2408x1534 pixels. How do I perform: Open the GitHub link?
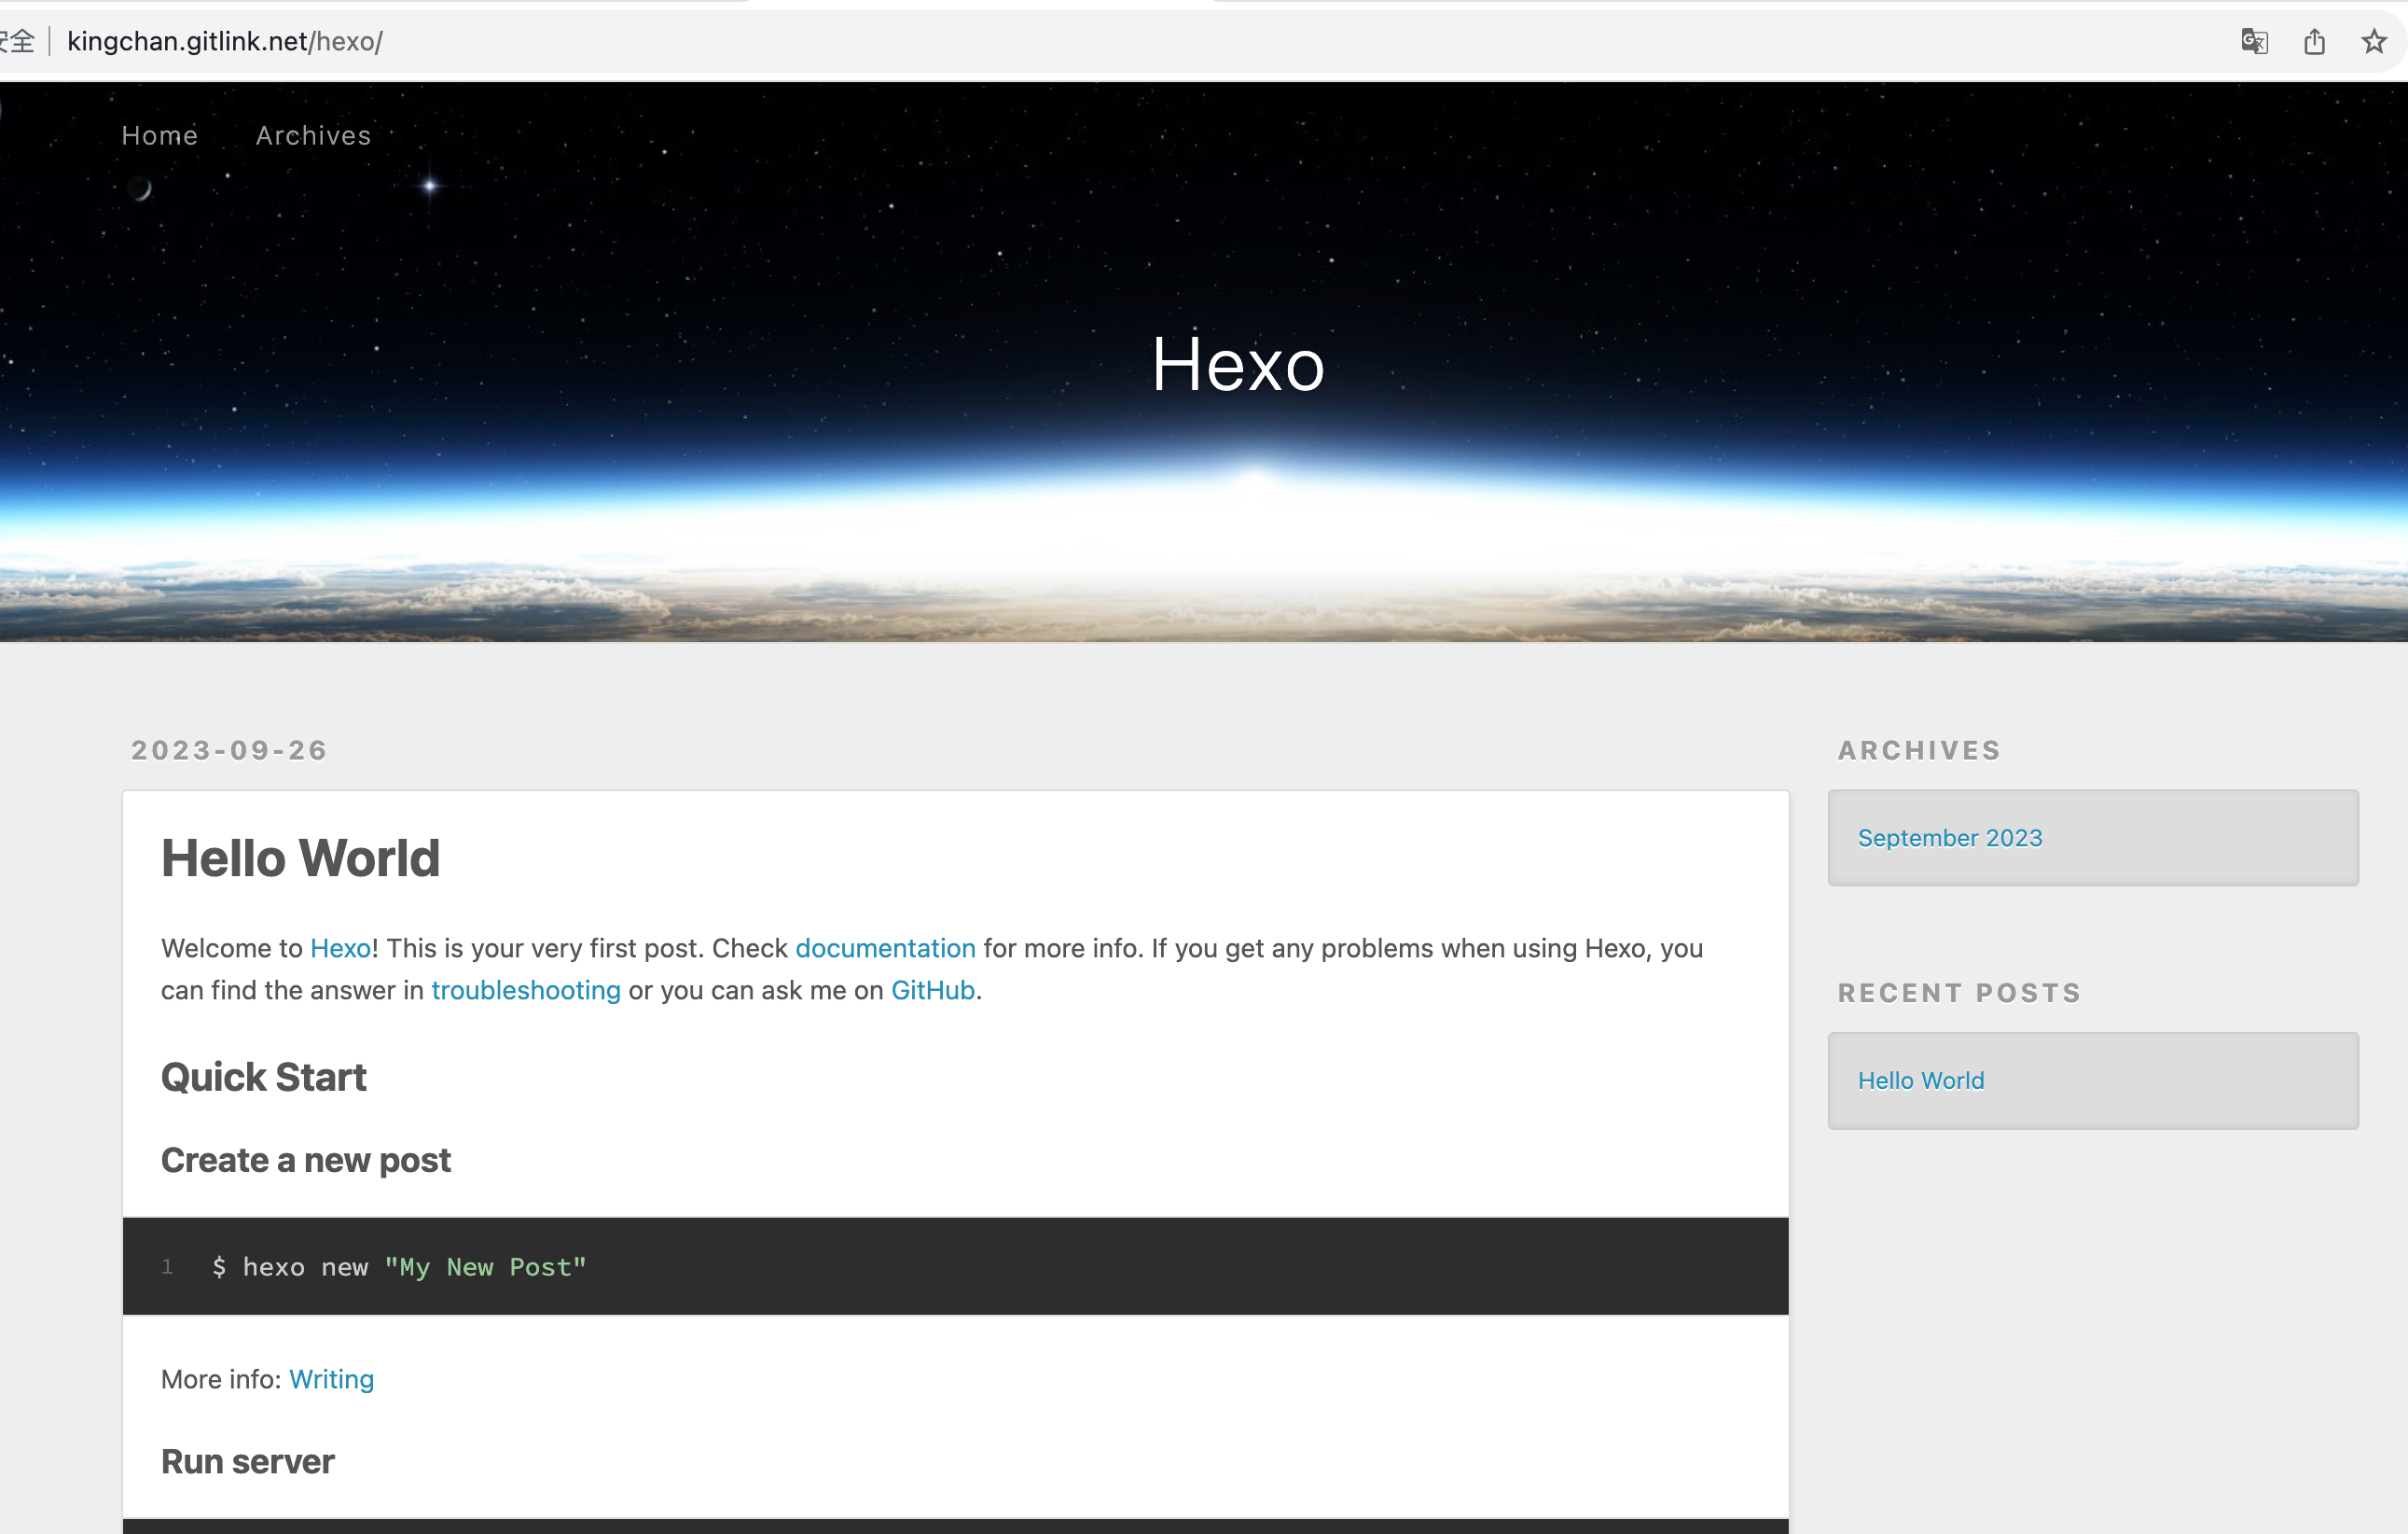pyautogui.click(x=933, y=990)
